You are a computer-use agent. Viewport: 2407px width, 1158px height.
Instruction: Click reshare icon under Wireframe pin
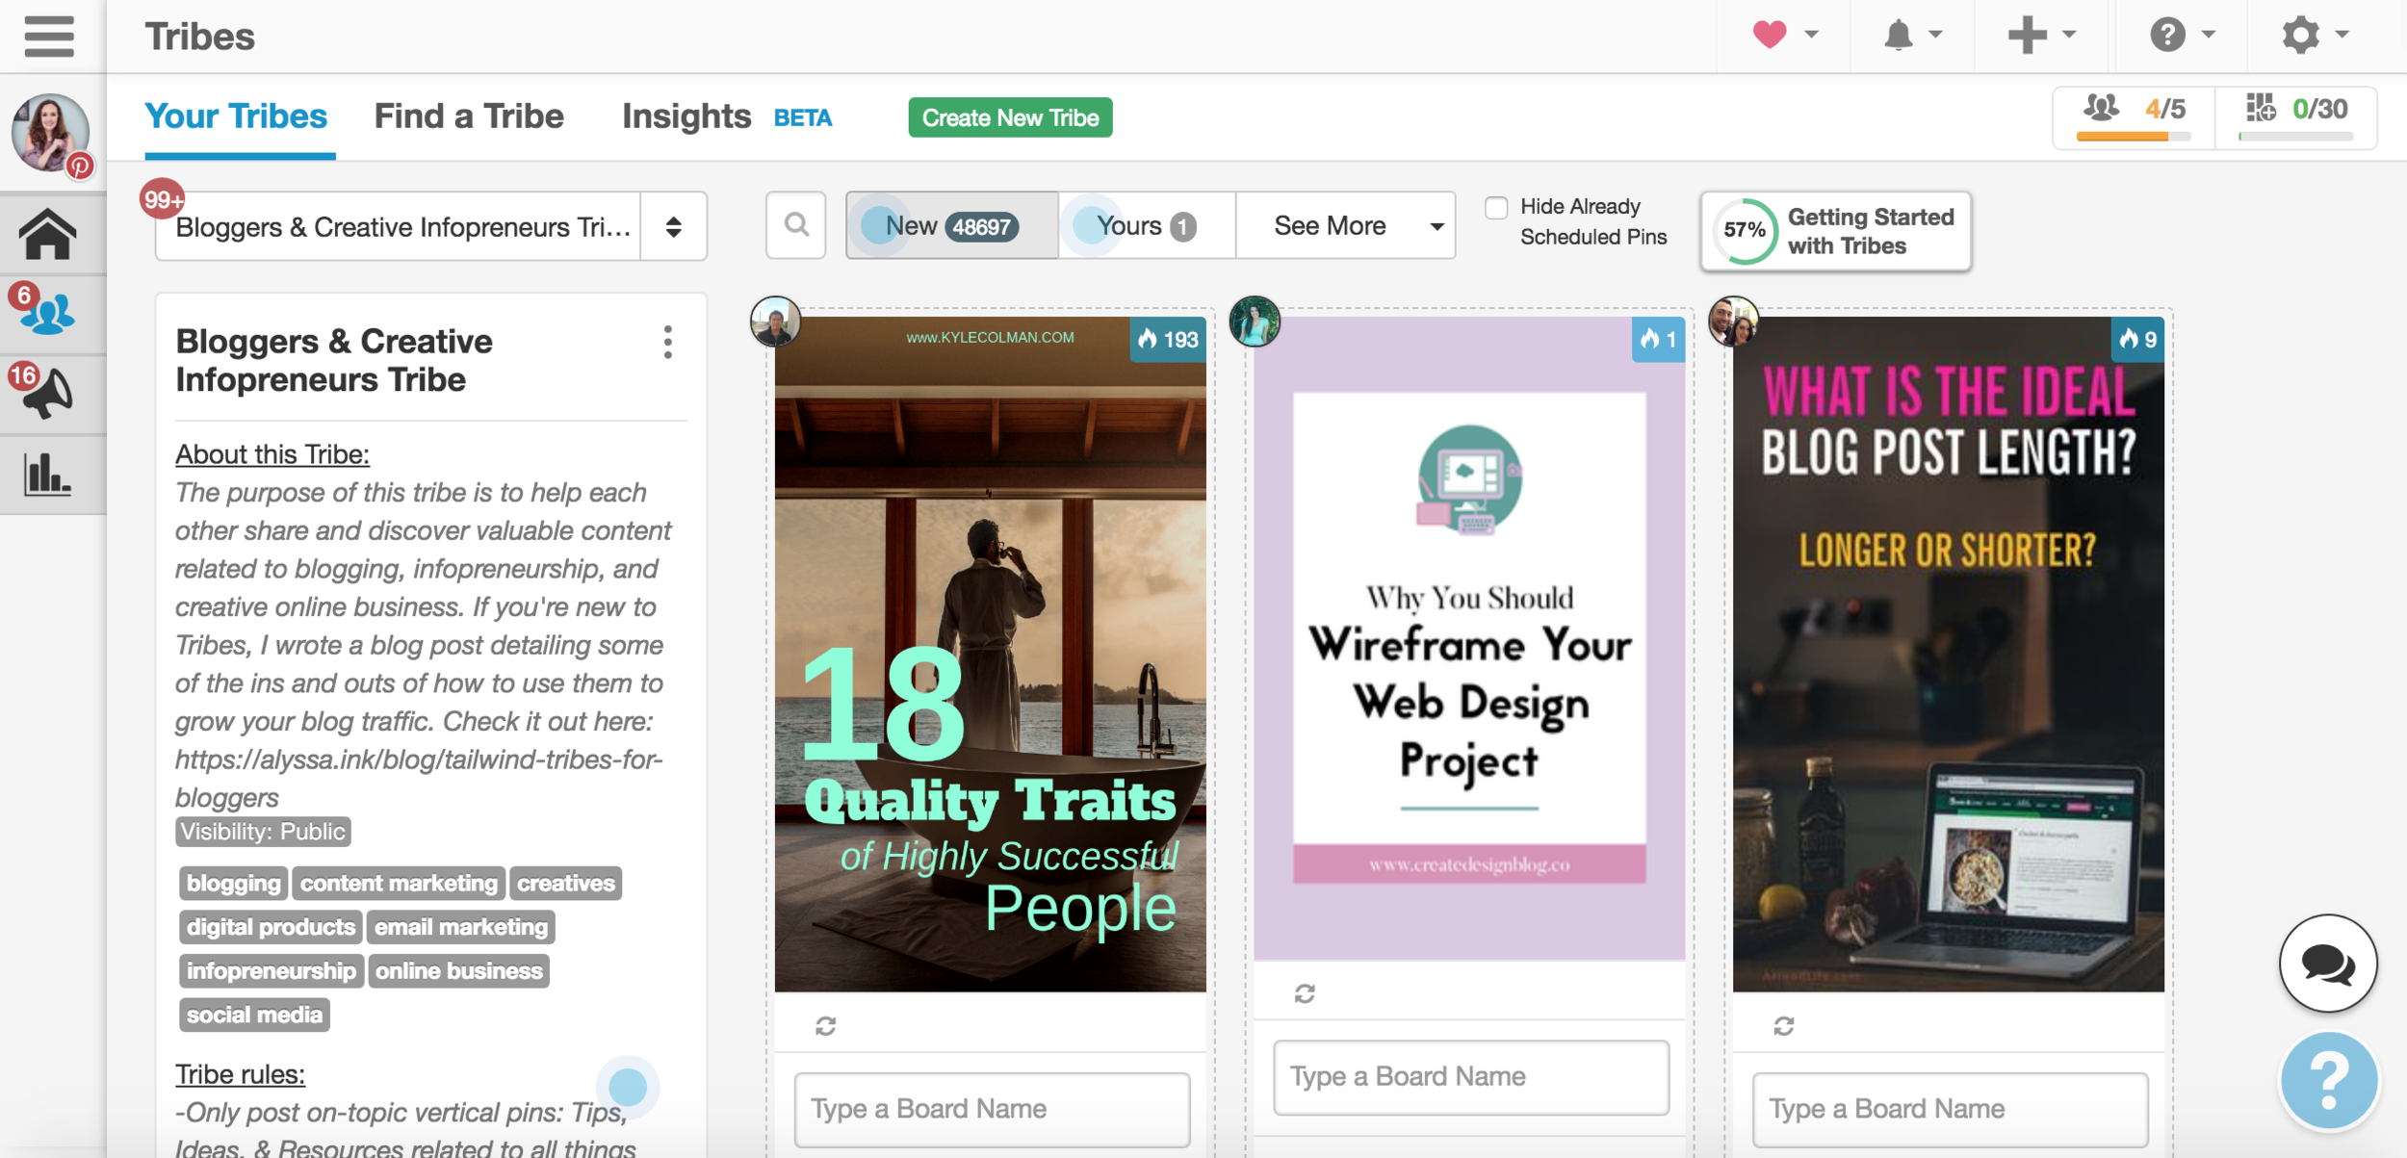pyautogui.click(x=1305, y=993)
